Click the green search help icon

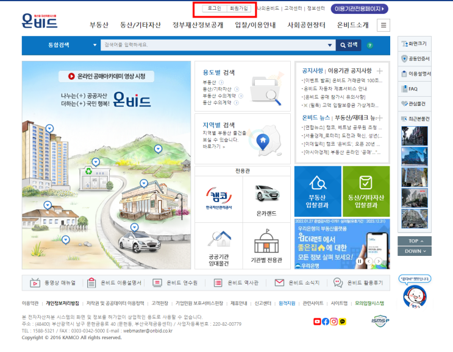point(370,45)
